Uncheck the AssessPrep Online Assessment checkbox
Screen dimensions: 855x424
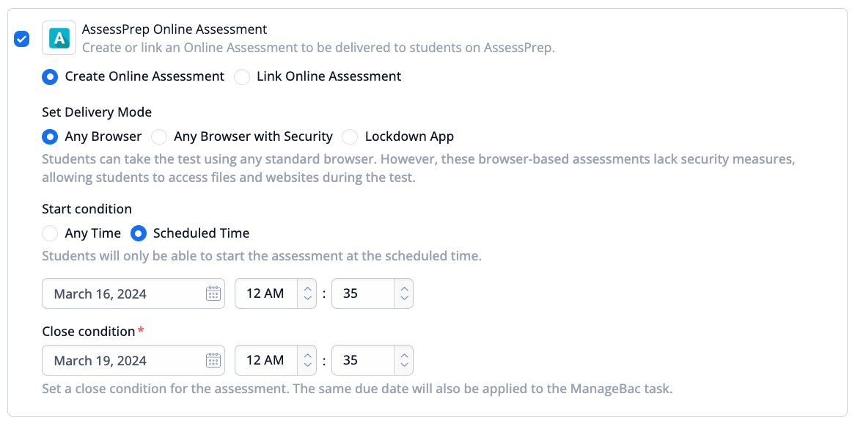(21, 39)
